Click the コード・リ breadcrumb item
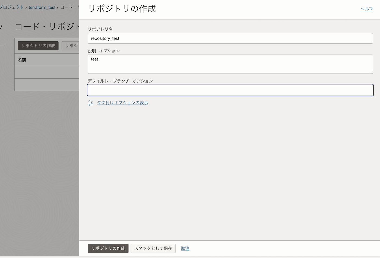The width and height of the screenshot is (380, 258). [x=69, y=7]
